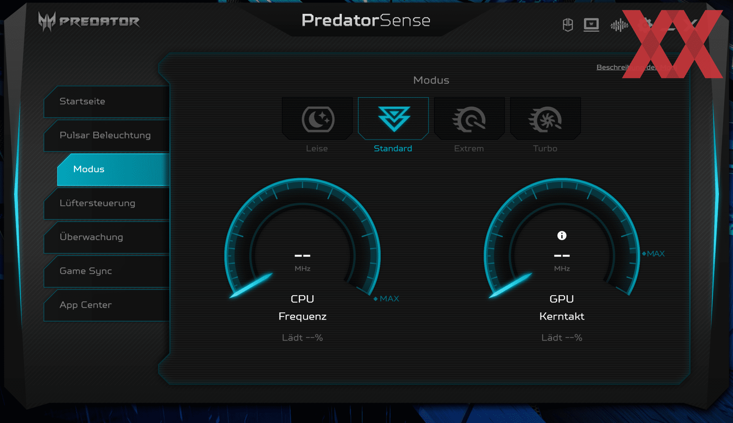Activate the Extrem mode icon
Image resolution: width=733 pixels, height=423 pixels.
469,119
